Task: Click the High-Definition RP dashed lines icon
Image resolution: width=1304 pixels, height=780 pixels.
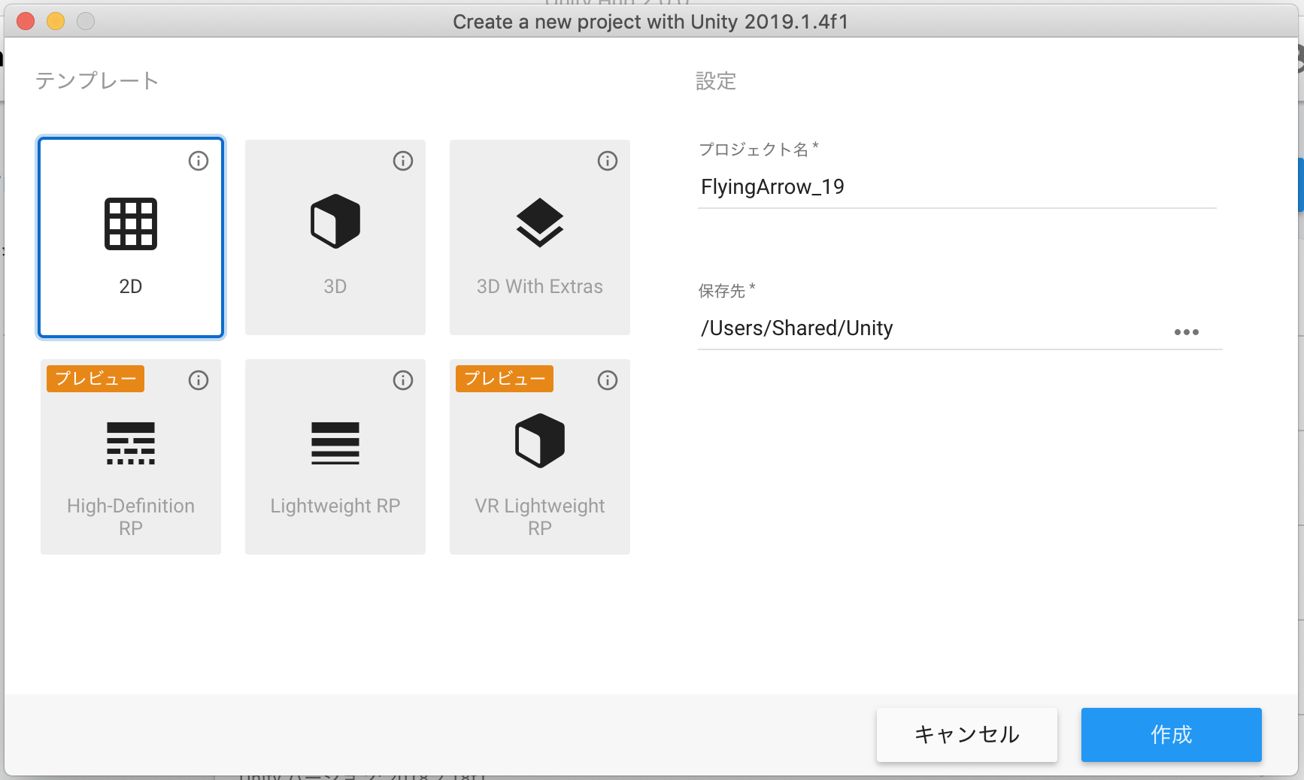Action: pyautogui.click(x=131, y=443)
